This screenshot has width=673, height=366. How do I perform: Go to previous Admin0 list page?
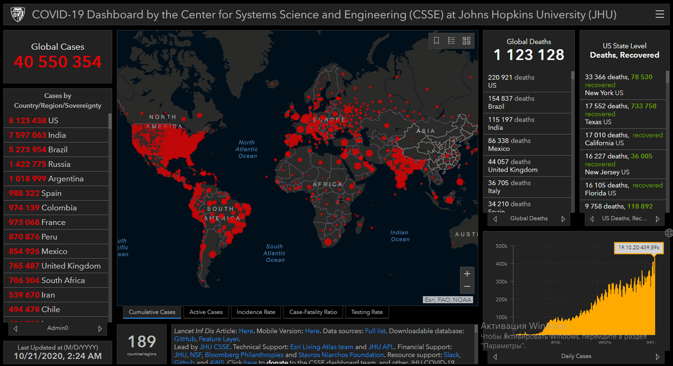point(15,329)
